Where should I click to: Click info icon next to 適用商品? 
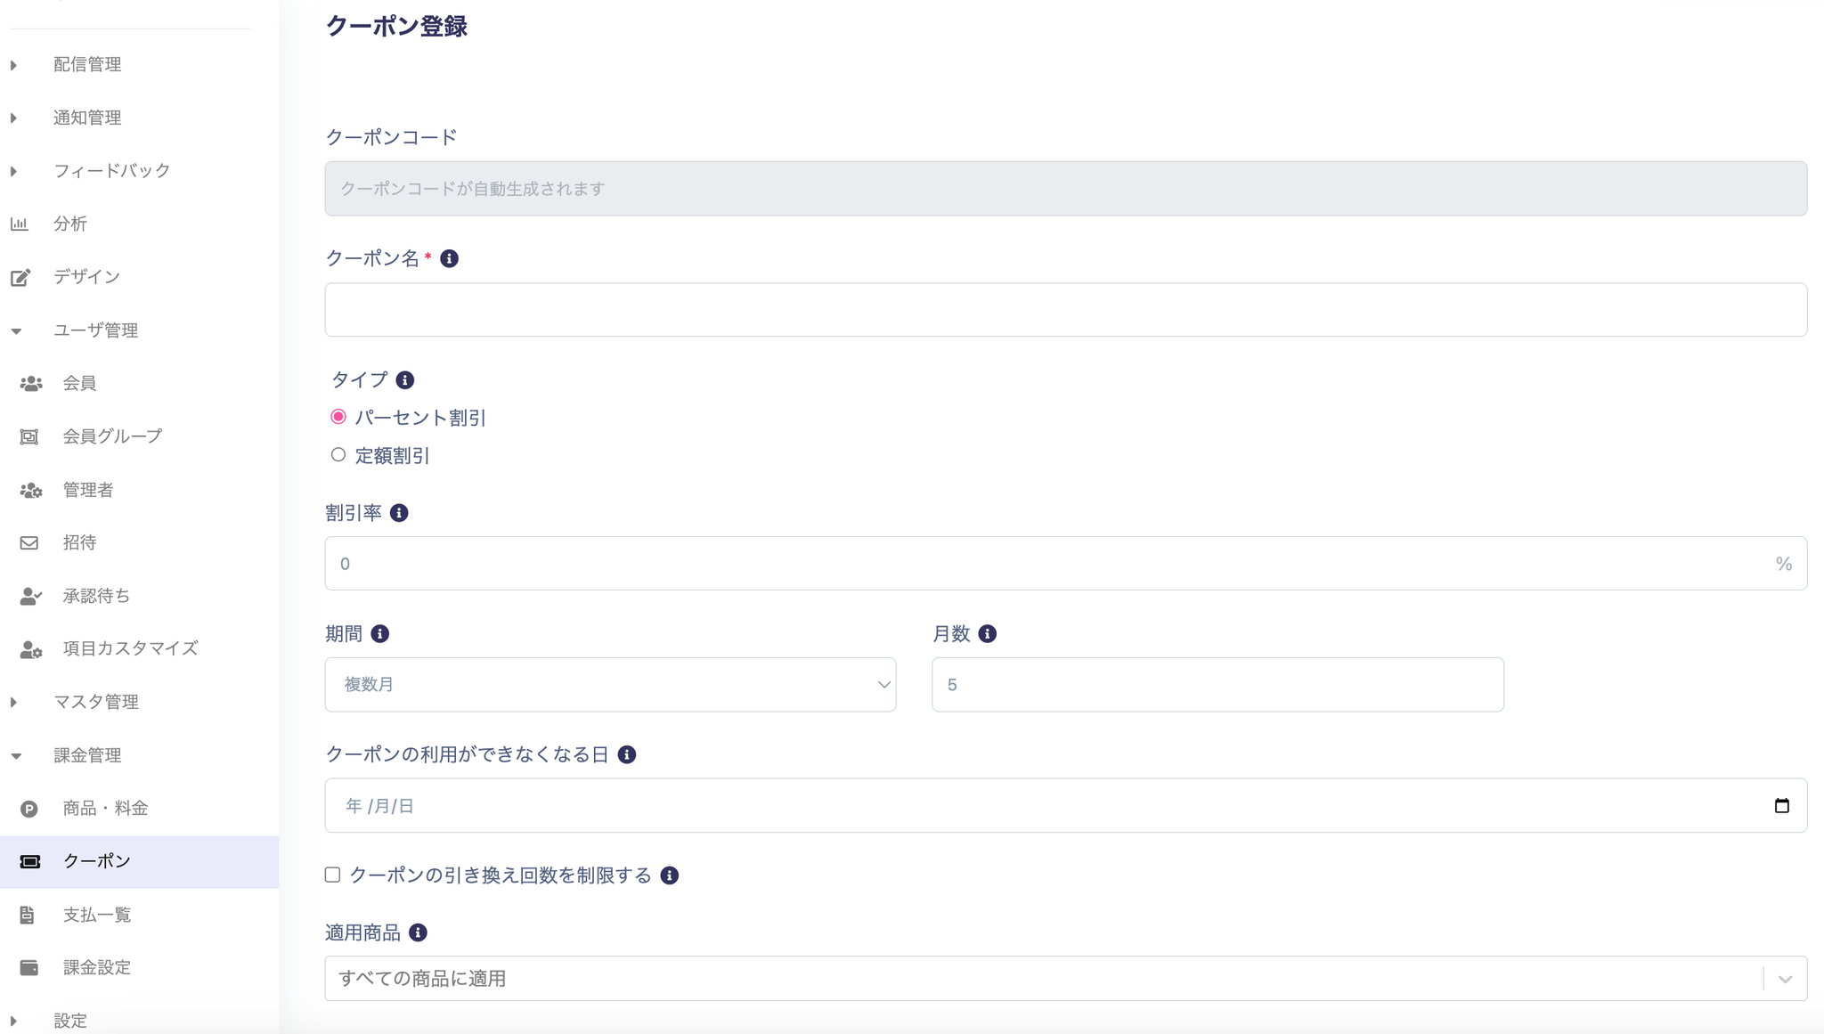pyautogui.click(x=418, y=932)
